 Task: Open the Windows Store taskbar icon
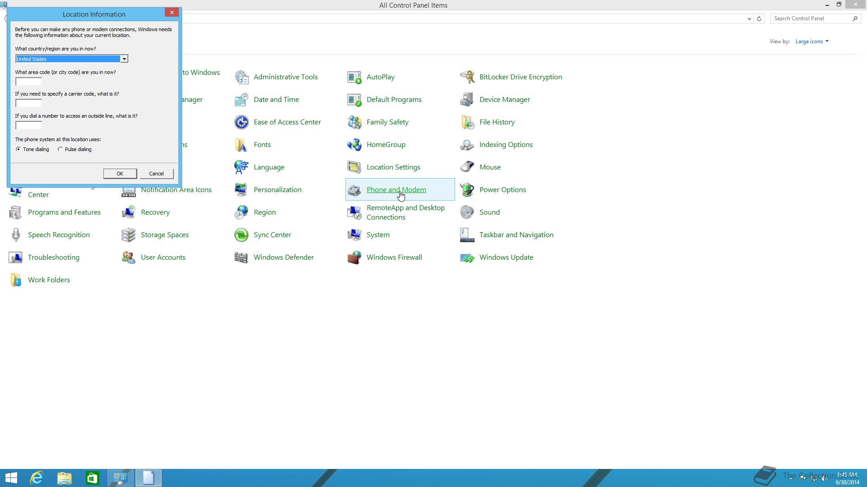pyautogui.click(x=93, y=478)
